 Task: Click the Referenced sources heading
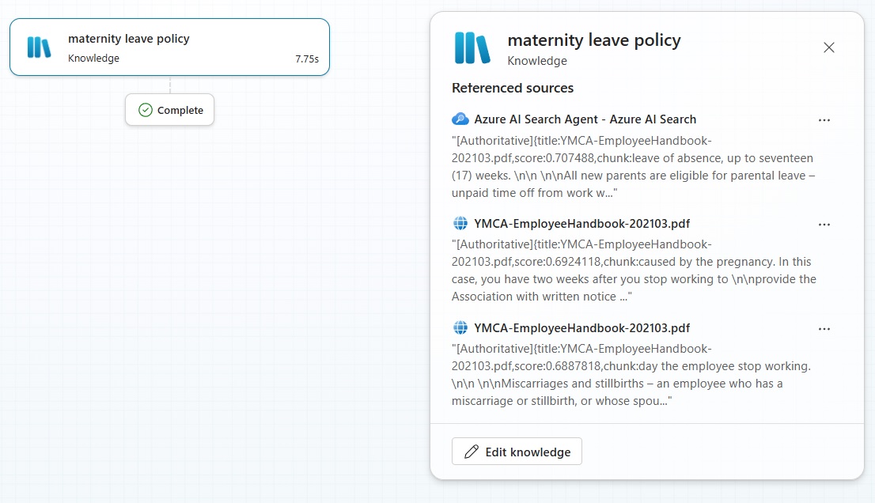coord(513,88)
